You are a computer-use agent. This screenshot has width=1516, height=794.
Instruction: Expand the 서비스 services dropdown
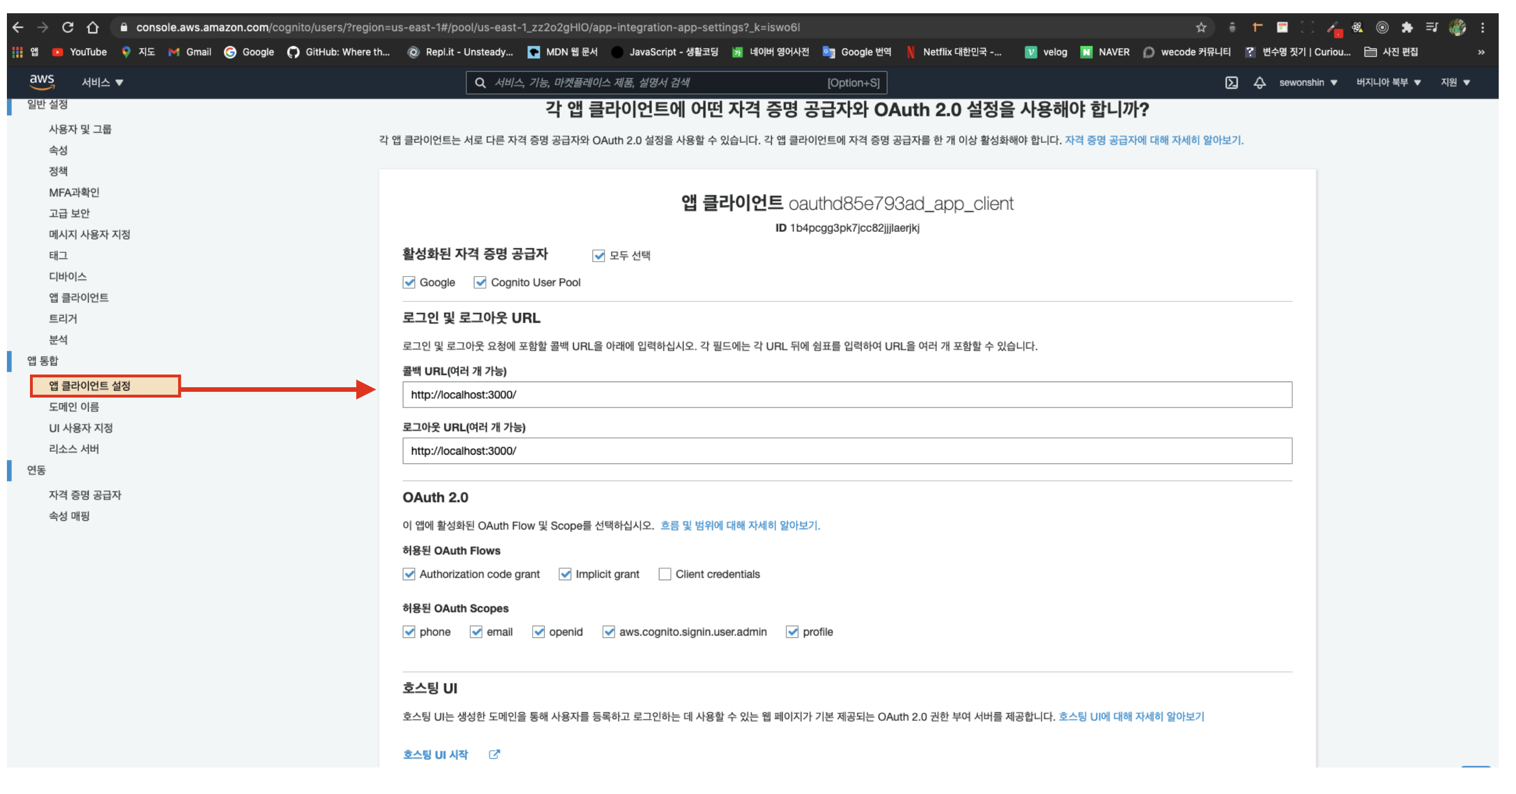(103, 82)
